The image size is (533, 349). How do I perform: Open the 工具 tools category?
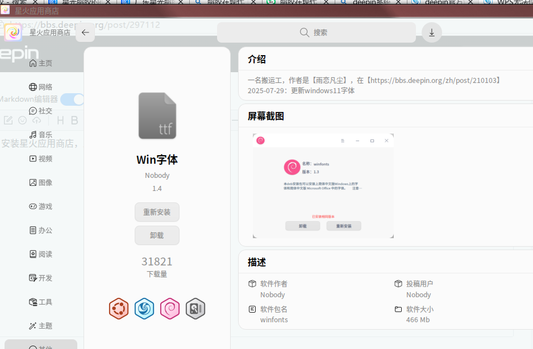41,302
